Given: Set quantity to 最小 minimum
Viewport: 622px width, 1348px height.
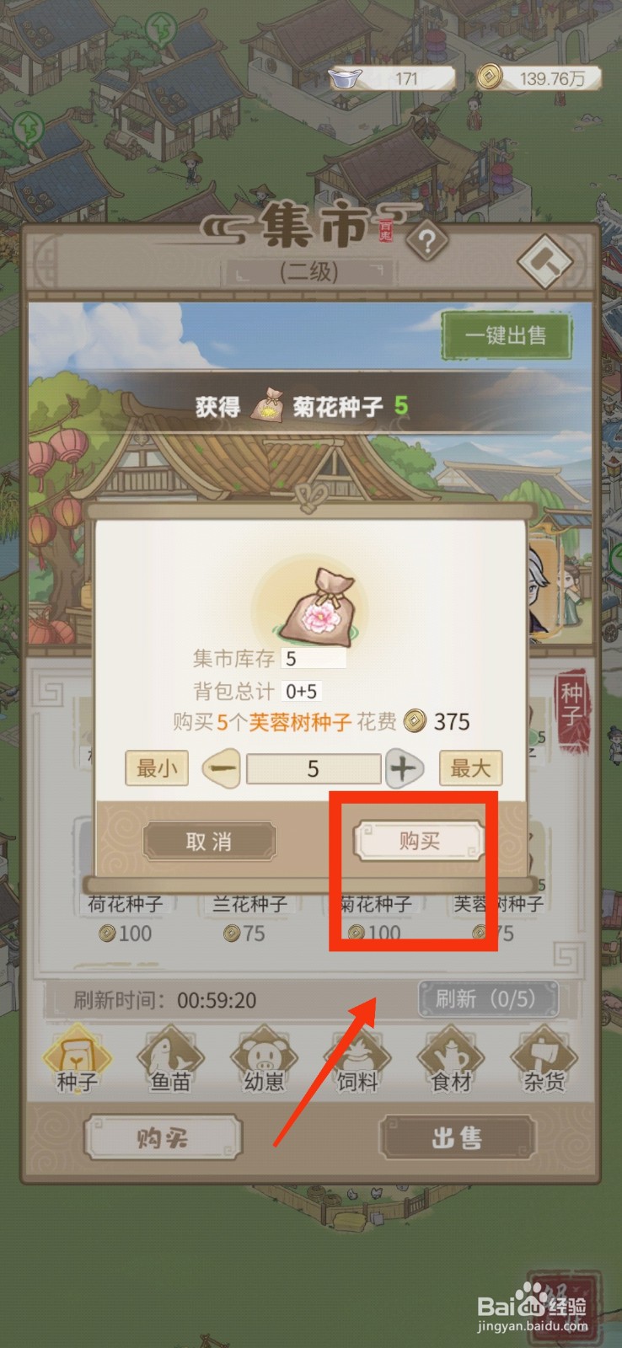Looking at the screenshot, I should 157,768.
